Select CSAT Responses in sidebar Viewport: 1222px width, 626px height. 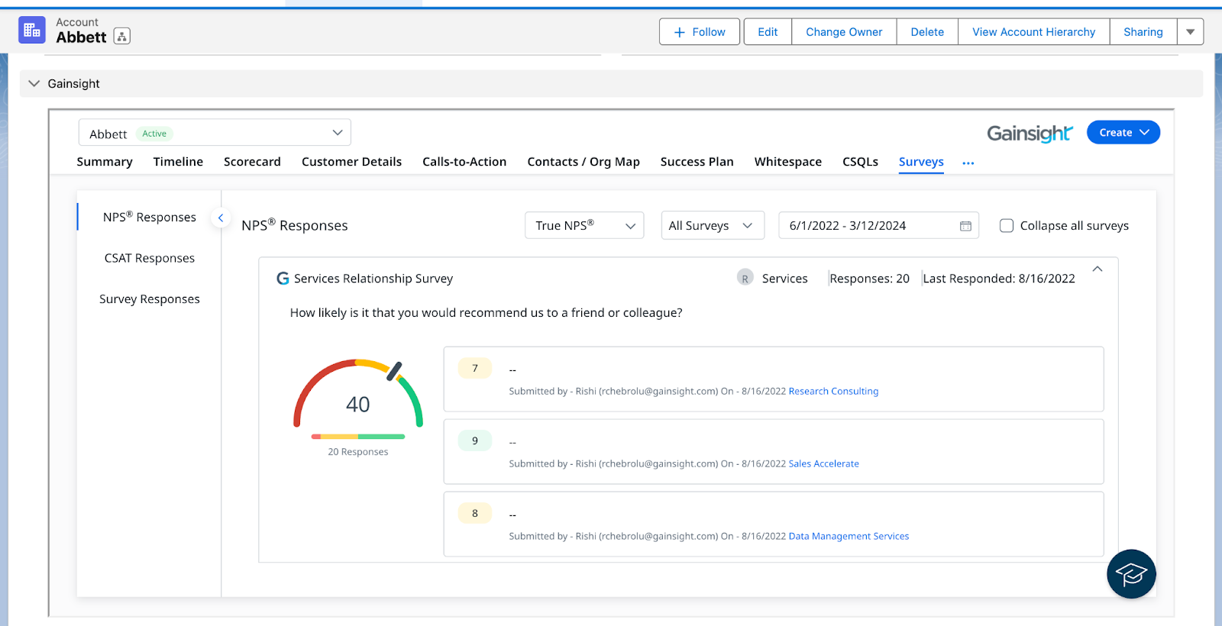click(150, 258)
